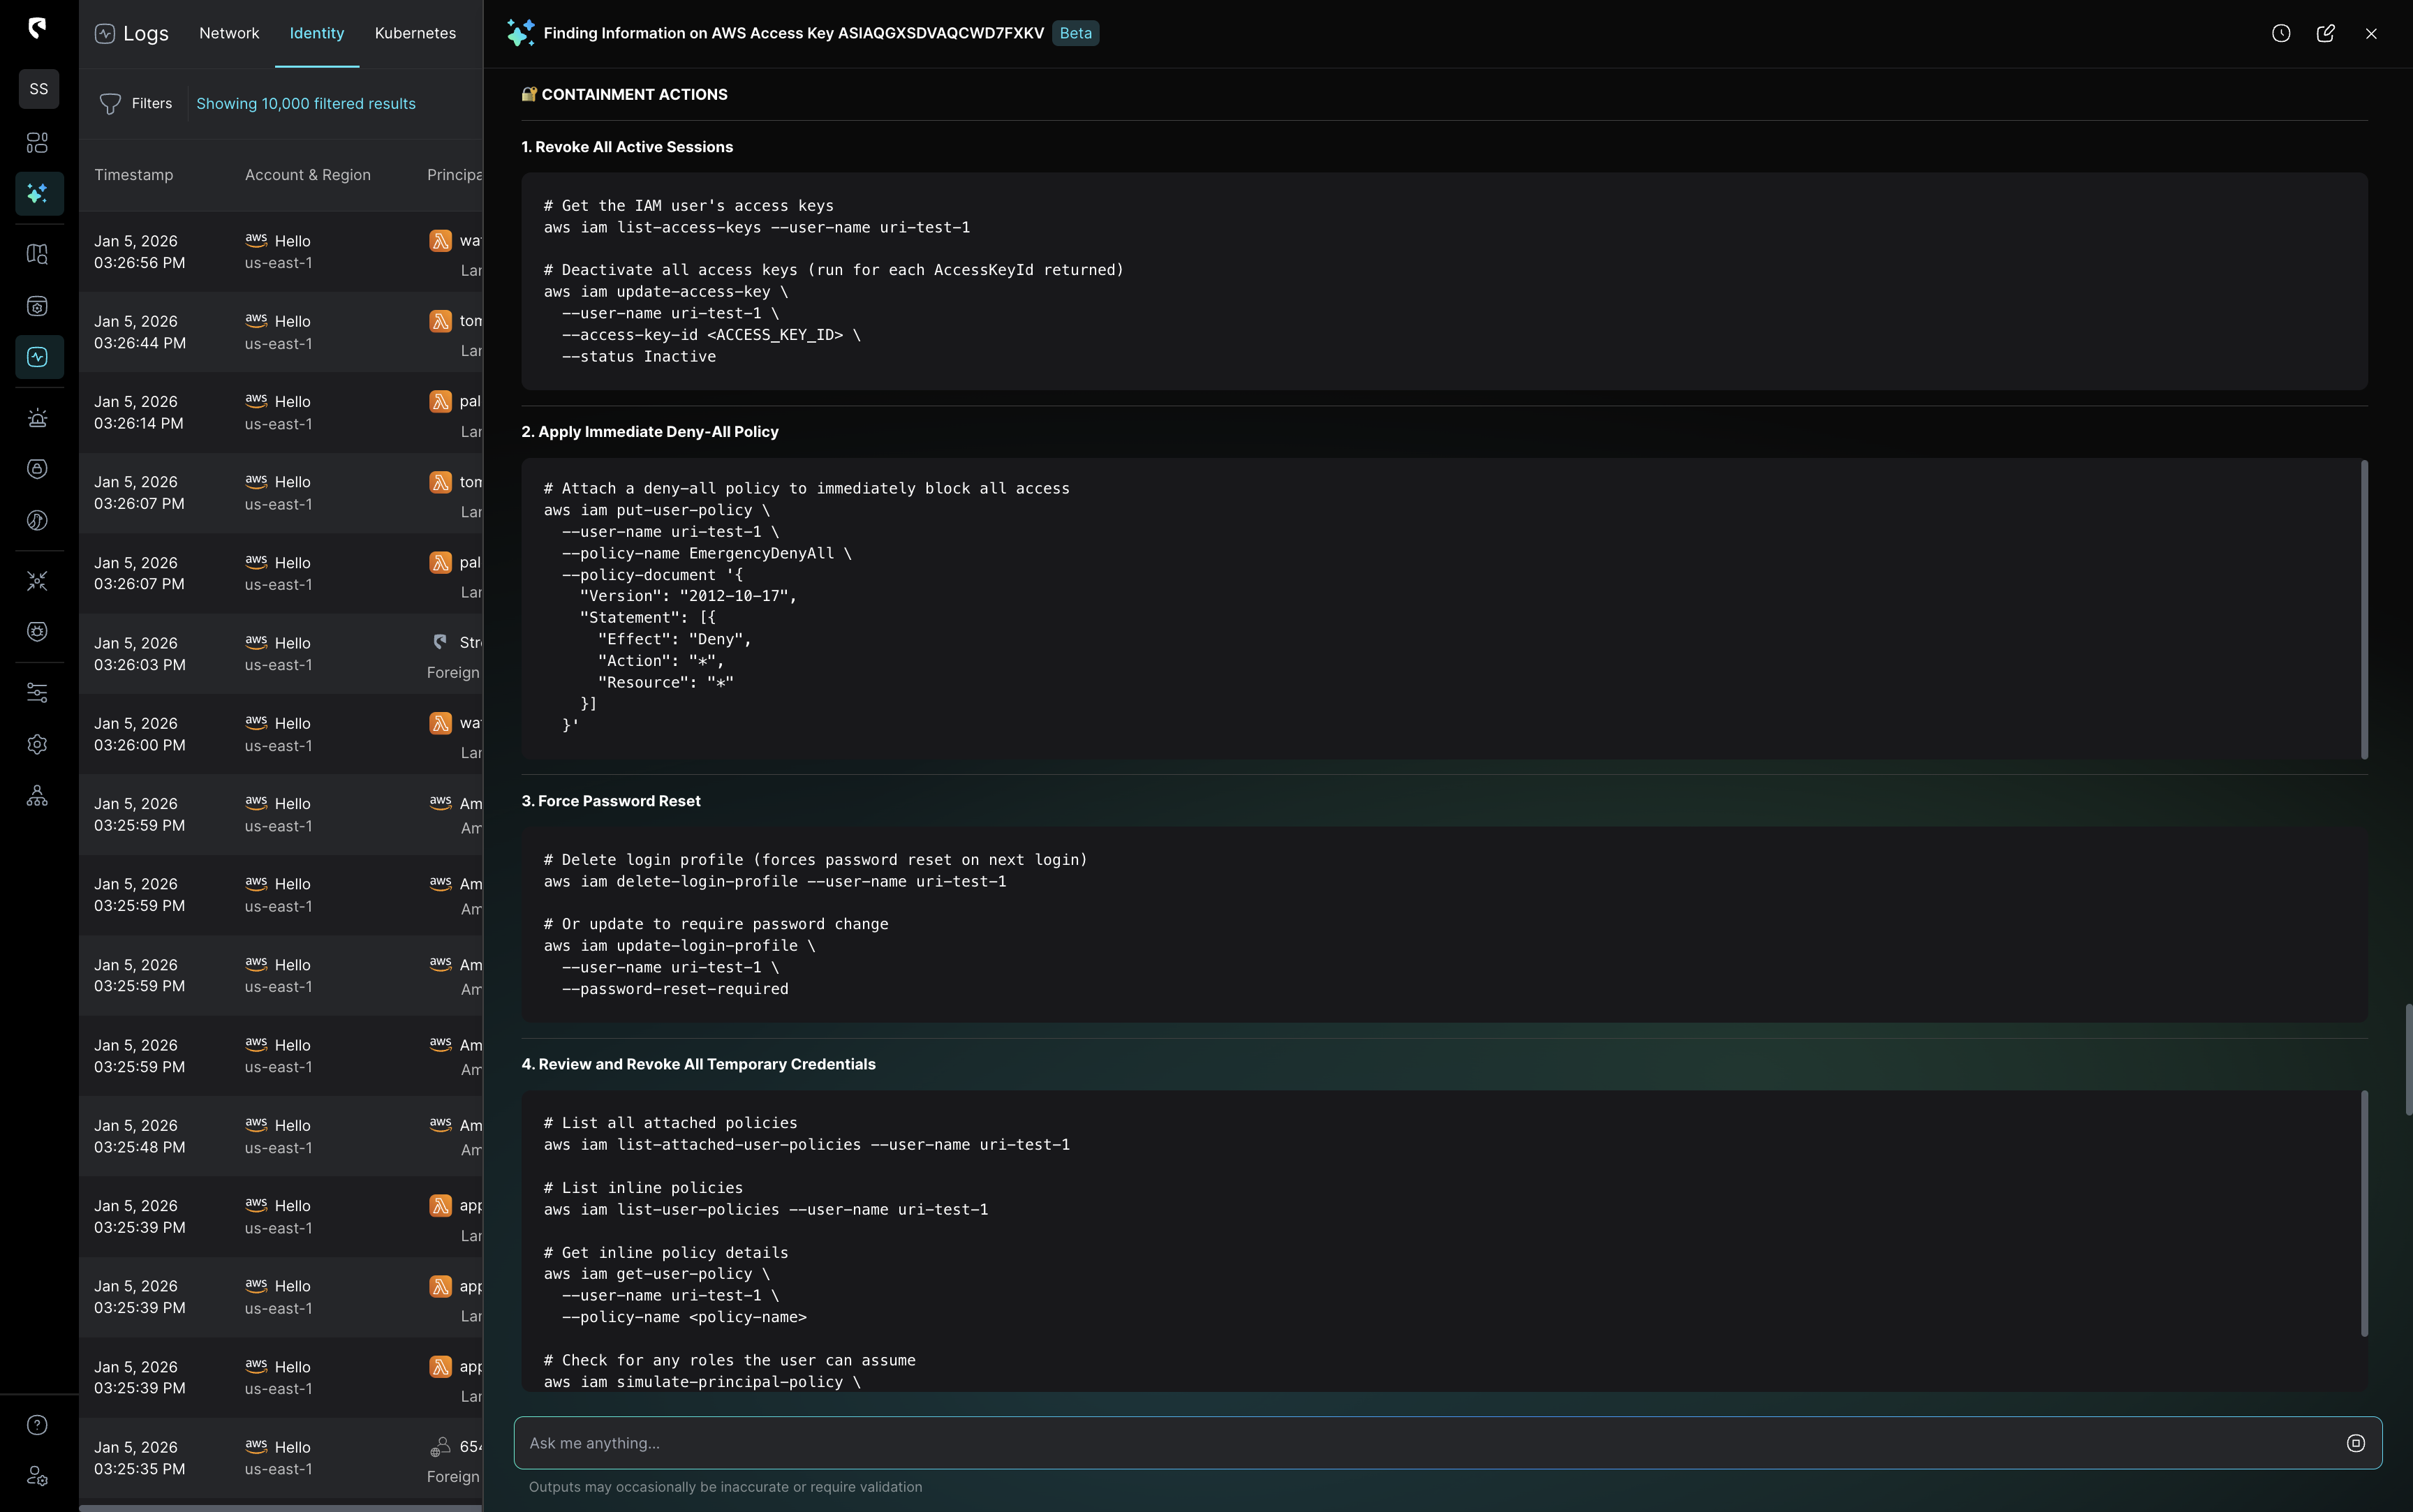Open the dashboard grid icon in the sidebar
The height and width of the screenshot is (1512, 2413).
(38, 143)
